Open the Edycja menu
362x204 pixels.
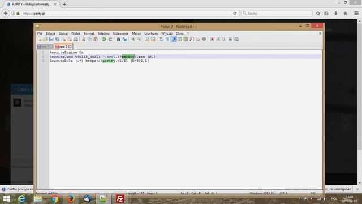pos(50,33)
